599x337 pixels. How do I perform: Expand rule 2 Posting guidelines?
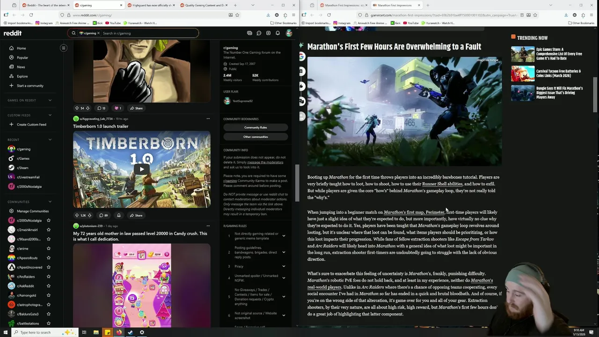[284, 252]
